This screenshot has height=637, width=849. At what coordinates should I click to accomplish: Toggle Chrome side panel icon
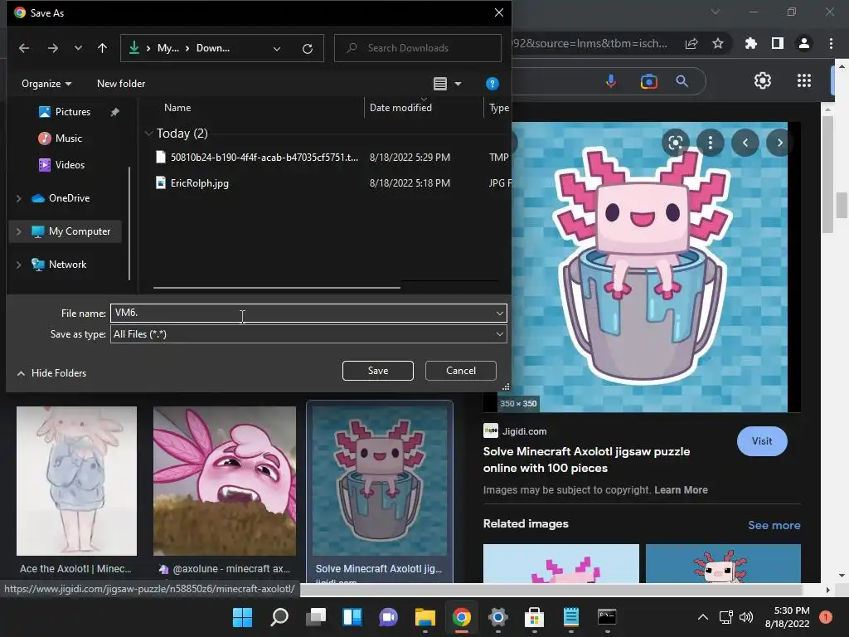click(778, 43)
